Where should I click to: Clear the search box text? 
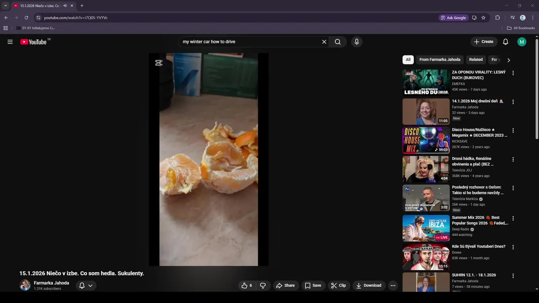point(324,42)
